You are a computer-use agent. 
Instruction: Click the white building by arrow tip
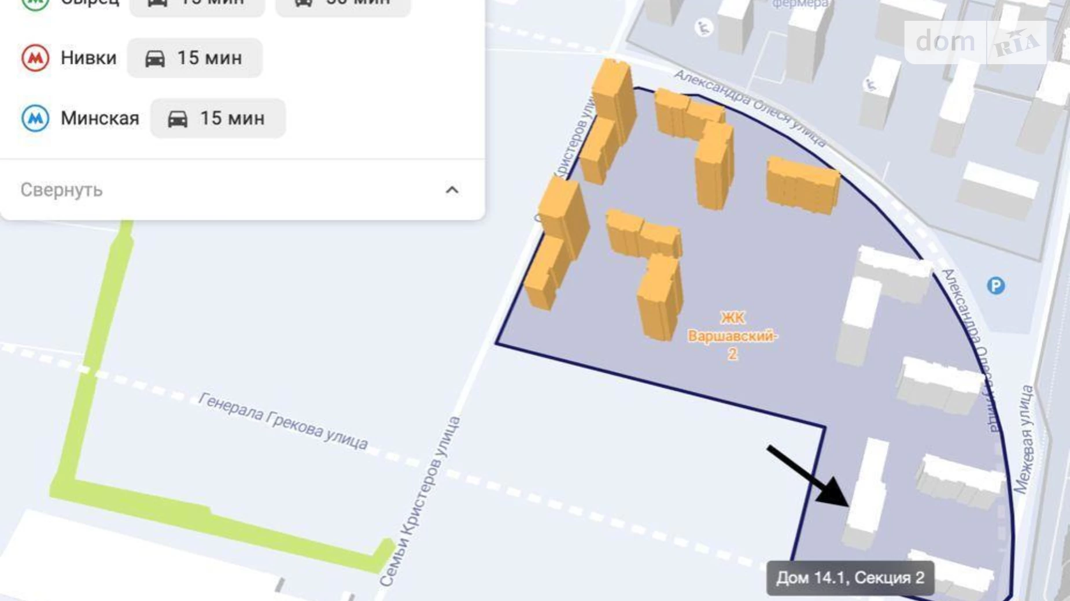[x=865, y=493]
